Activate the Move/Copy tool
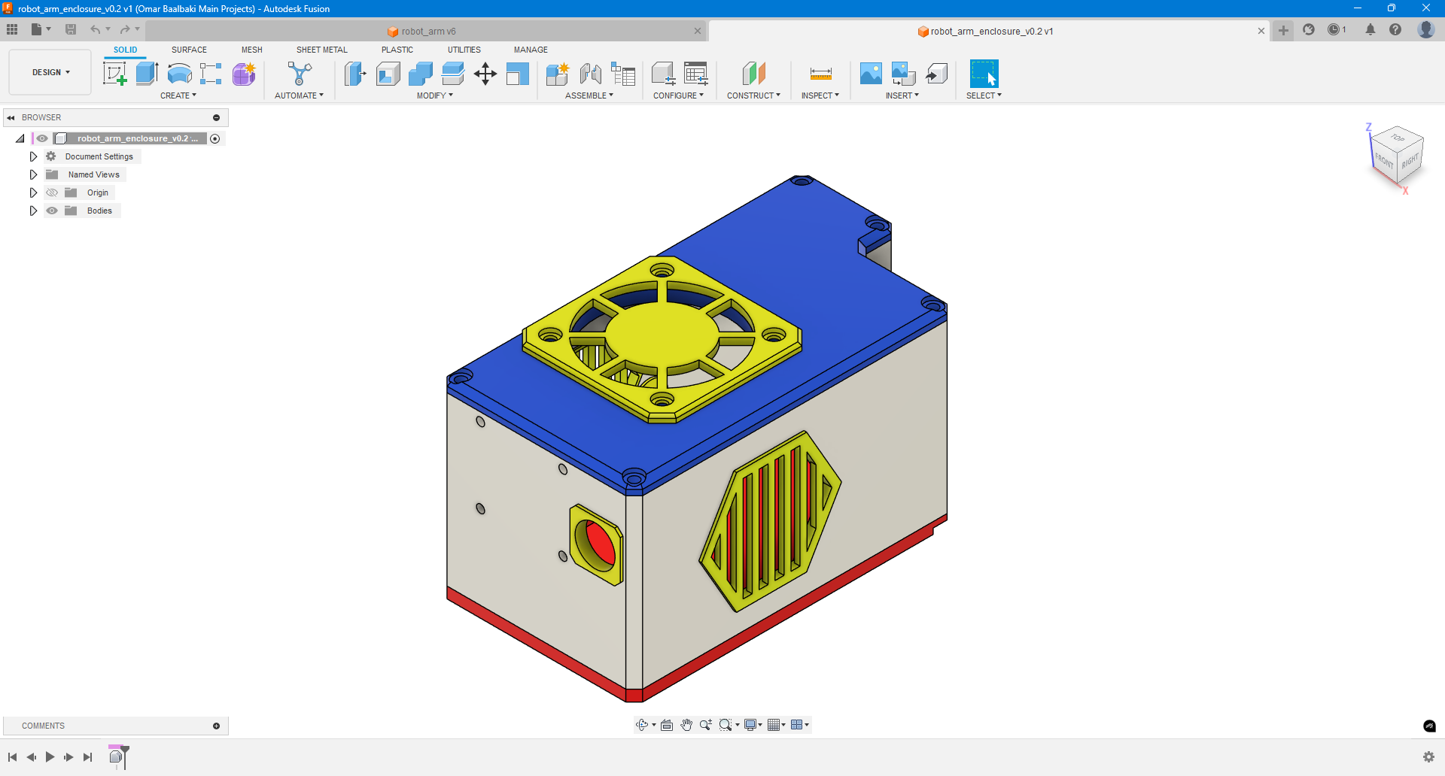This screenshot has height=776, width=1445. (485, 74)
